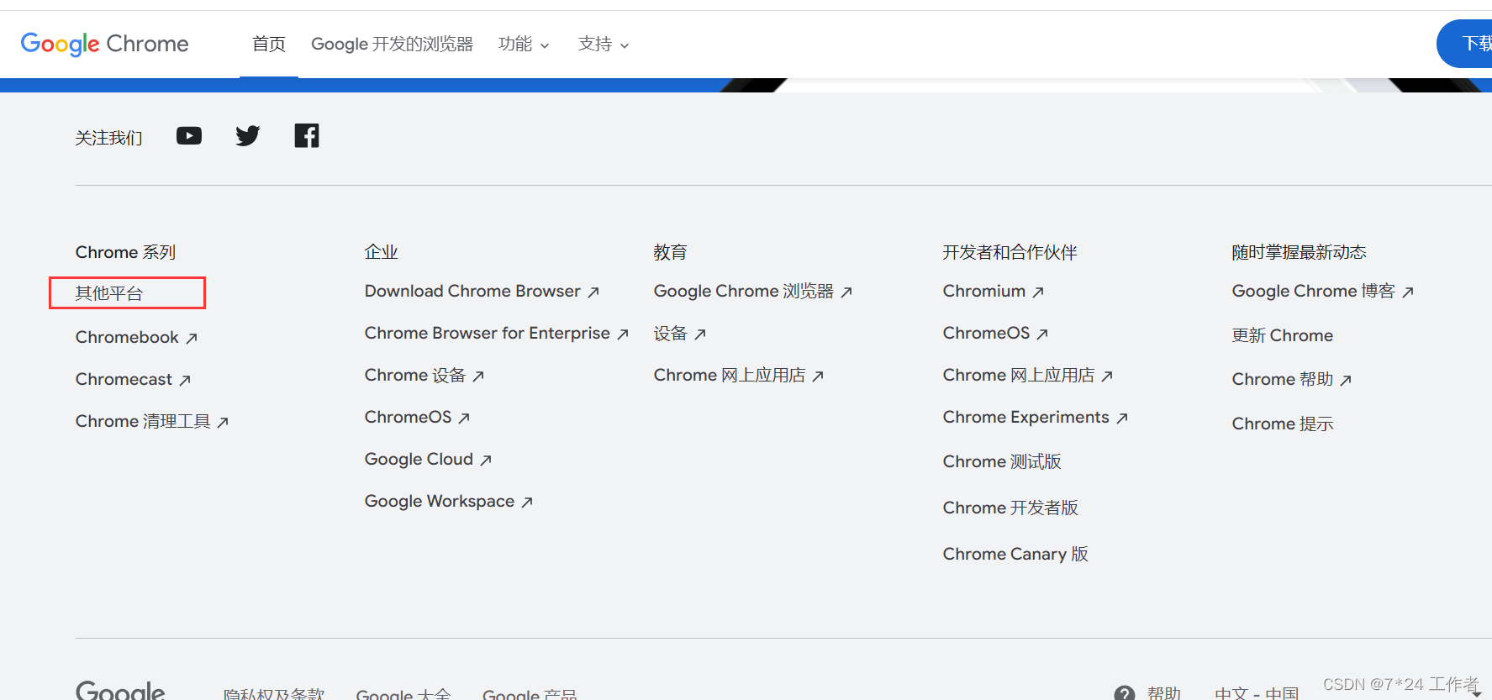
Task: Open the Chromebook link
Action: [x=136, y=337]
